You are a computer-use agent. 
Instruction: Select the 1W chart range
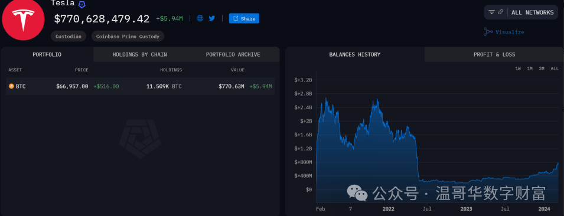coord(518,68)
